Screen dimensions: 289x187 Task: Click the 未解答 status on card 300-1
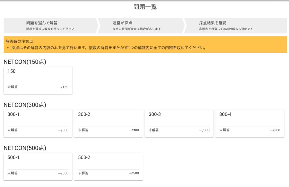coord(12,130)
